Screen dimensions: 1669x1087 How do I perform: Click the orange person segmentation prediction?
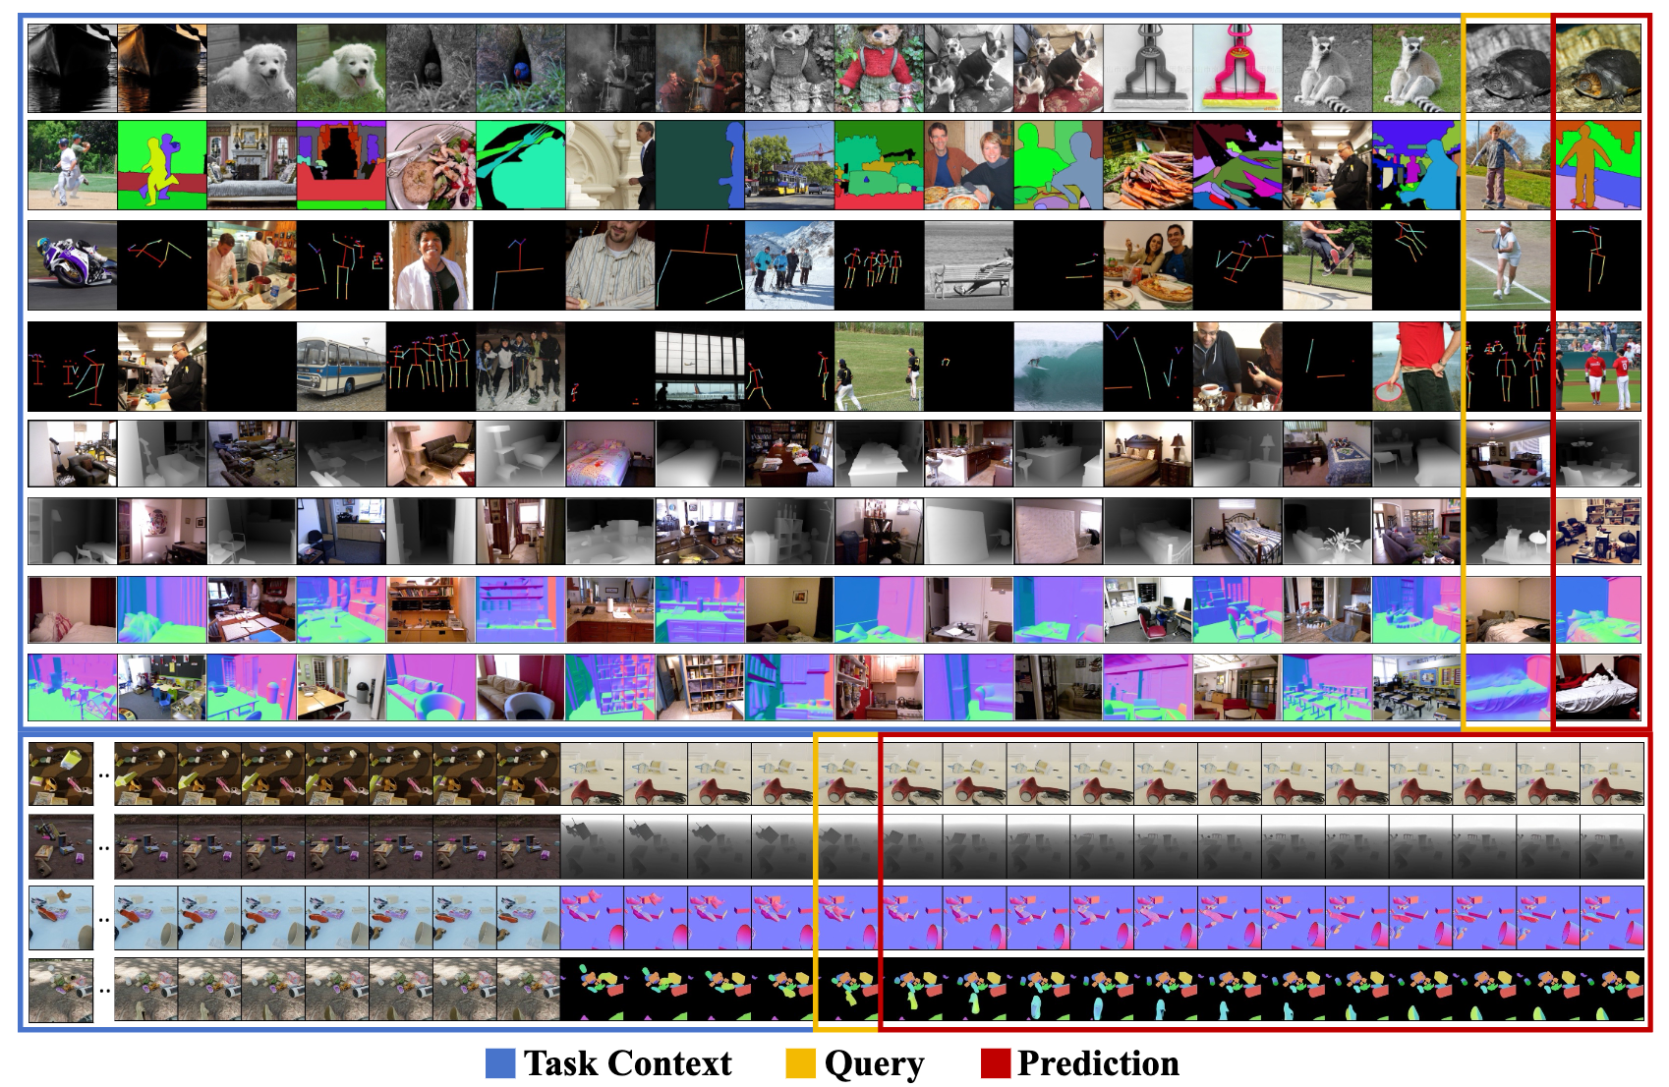coord(1597,165)
